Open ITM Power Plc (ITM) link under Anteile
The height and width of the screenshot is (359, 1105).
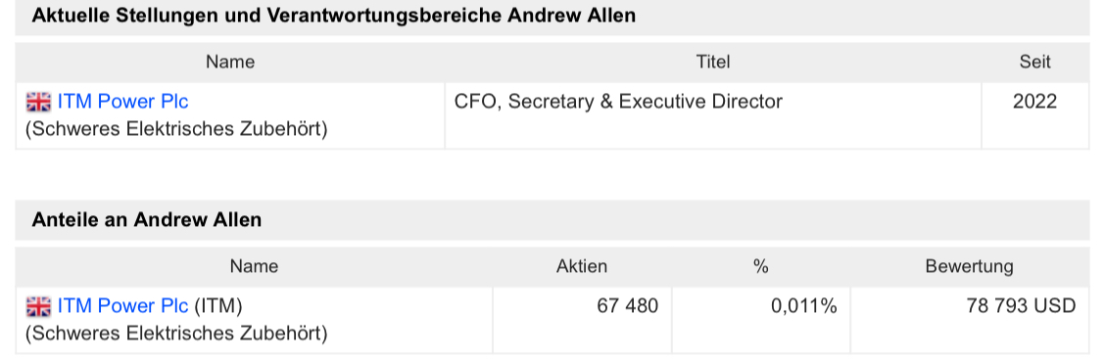click(122, 306)
